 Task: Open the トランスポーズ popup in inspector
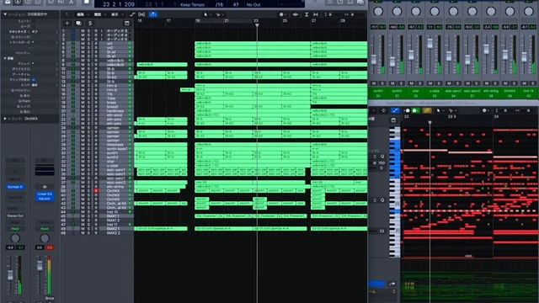click(33, 42)
